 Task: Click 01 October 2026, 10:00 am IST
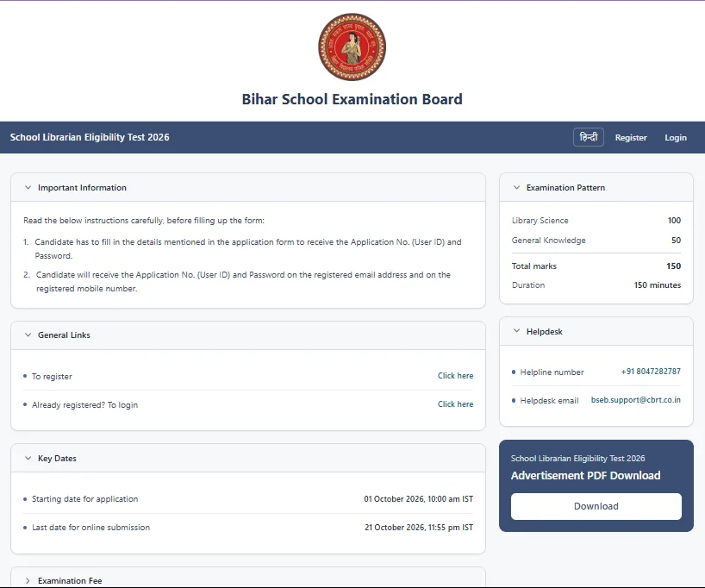[x=419, y=499]
